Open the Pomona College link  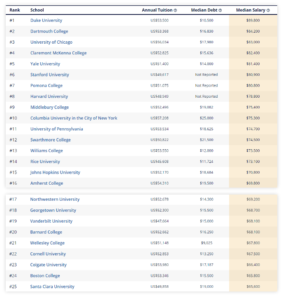point(46,85)
